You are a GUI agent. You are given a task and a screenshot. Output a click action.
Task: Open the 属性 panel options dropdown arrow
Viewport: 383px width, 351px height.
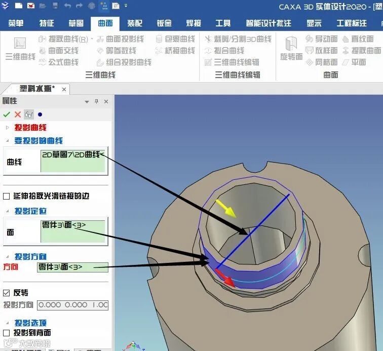pyautogui.click(x=87, y=102)
